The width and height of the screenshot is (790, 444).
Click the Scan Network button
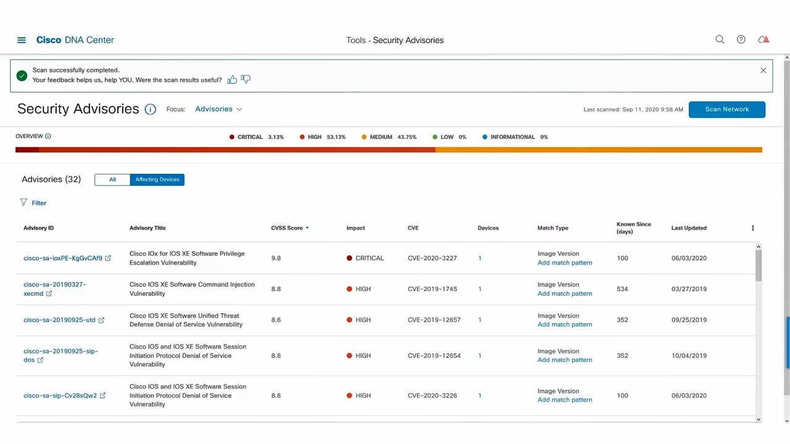click(727, 109)
